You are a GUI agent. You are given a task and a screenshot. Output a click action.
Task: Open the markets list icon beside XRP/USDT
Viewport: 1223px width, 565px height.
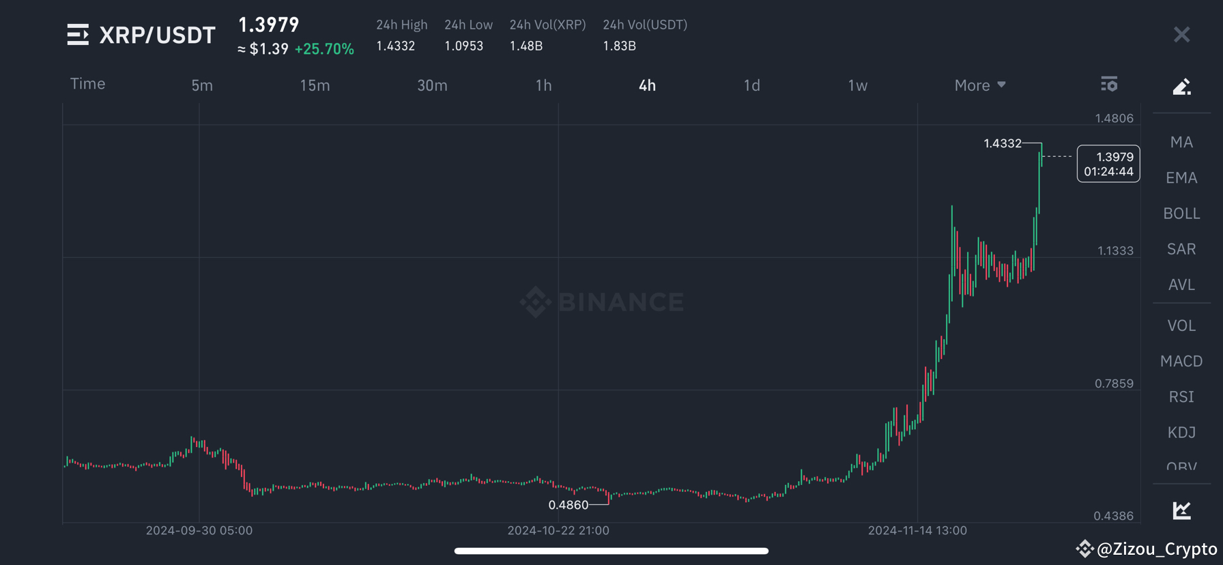78,35
